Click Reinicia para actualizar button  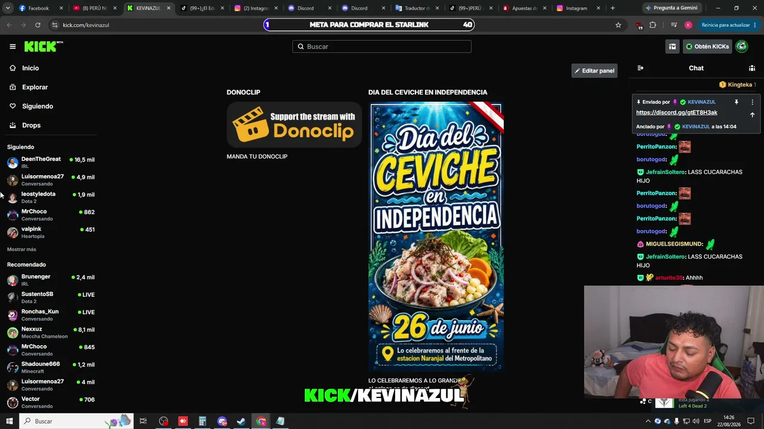(729, 25)
